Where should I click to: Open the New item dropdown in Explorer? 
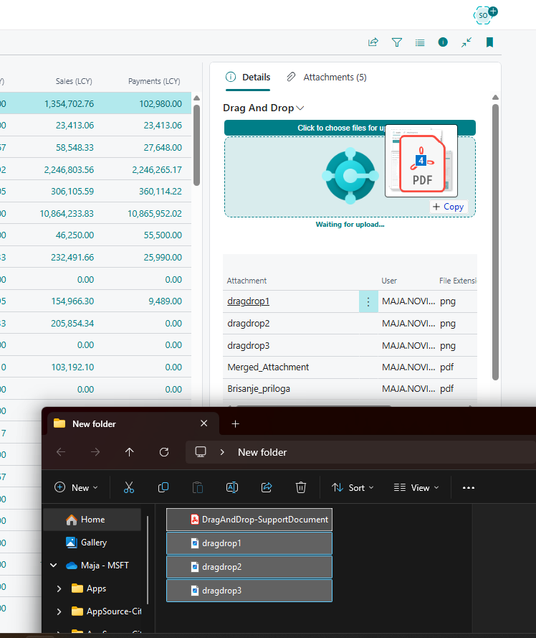coord(77,487)
